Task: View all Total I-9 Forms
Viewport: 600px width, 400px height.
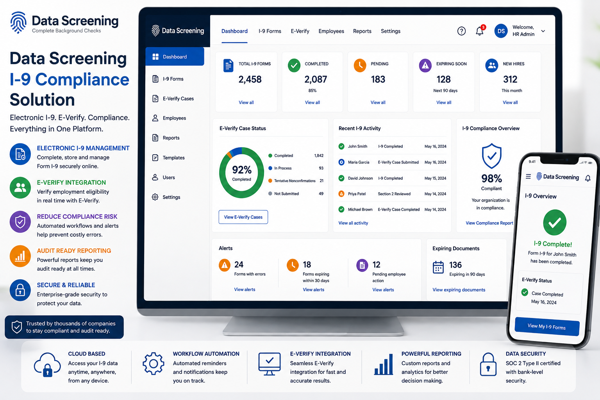Action: pos(246,102)
